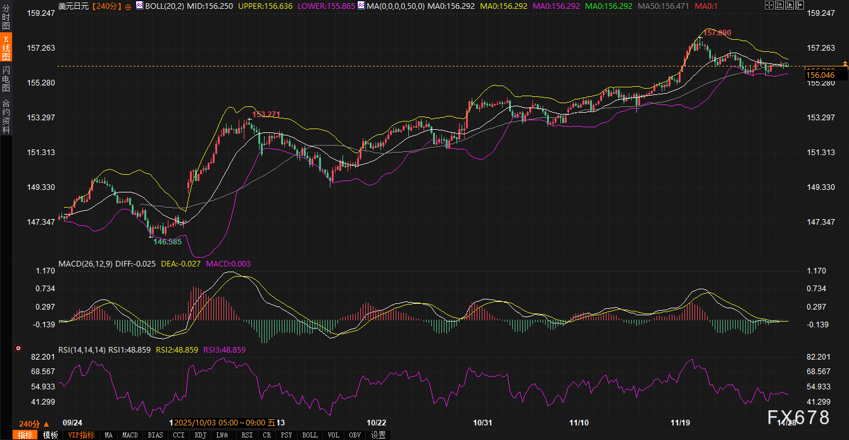This screenshot has height=440, width=849.
Task: Click the orange arrow on the right price axis
Action: coord(845,65)
